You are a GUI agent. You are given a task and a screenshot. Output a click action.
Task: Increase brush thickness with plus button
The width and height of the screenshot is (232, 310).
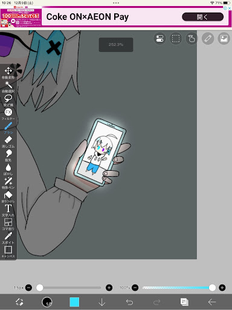point(109,288)
